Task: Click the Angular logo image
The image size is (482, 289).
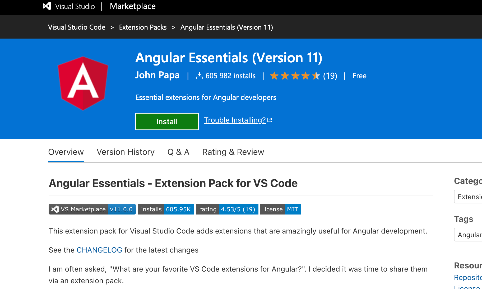Action: (x=83, y=83)
